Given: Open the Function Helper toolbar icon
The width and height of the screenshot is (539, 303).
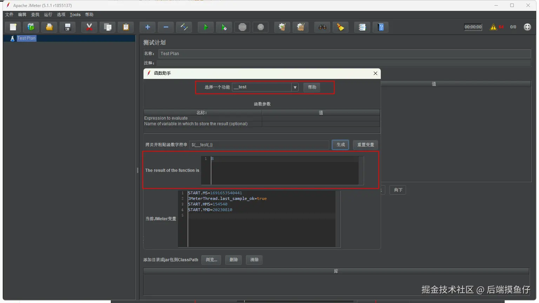Looking at the screenshot, I should pyautogui.click(x=362, y=27).
